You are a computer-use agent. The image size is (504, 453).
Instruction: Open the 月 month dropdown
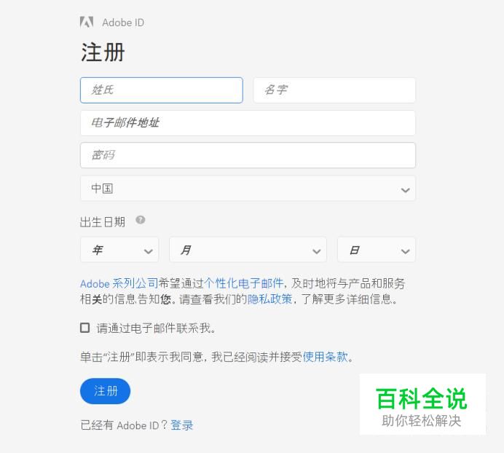[x=248, y=250]
